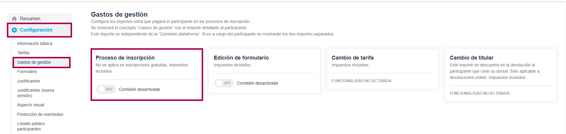Viewport: 566px width, 134px height.
Task: Turn on the Edición de formulario toggle
Action: click(224, 83)
